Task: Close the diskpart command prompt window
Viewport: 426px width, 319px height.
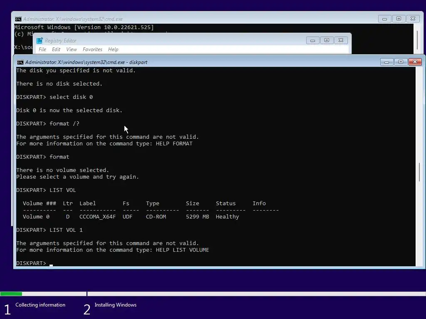Action: coord(415,62)
